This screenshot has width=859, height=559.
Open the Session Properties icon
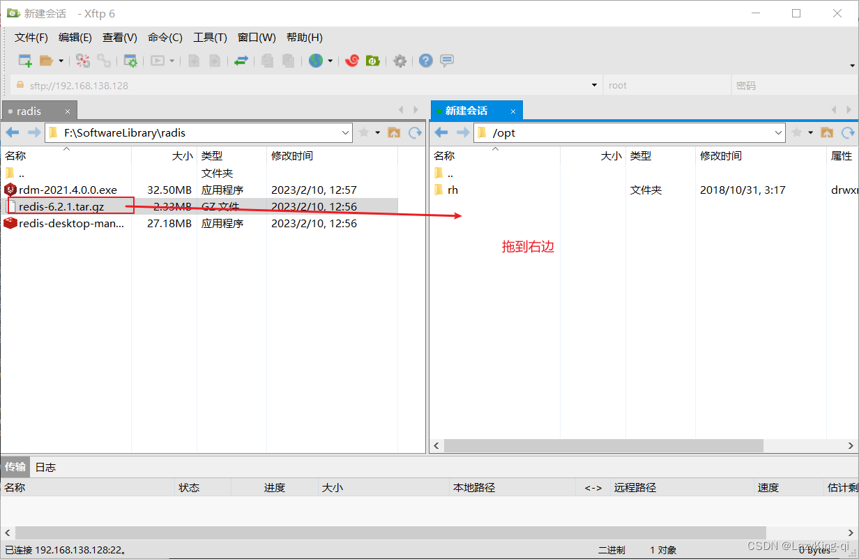point(130,61)
